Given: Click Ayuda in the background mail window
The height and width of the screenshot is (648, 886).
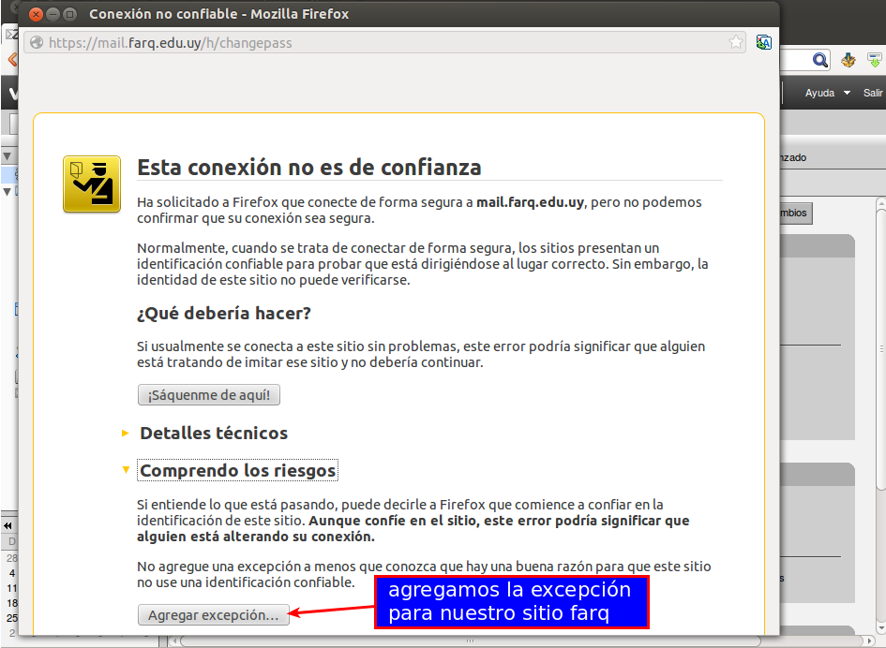Looking at the screenshot, I should point(819,93).
